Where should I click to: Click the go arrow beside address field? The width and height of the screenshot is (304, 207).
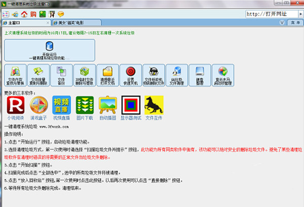click(x=300, y=14)
